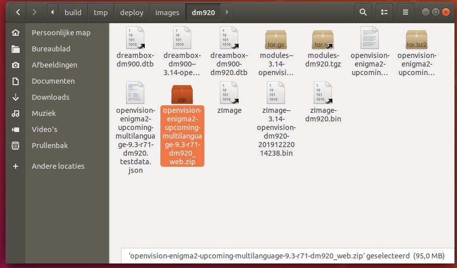This screenshot has height=268, width=457.
Task: Click the search magnifier icon in toolbar
Action: tap(362, 12)
